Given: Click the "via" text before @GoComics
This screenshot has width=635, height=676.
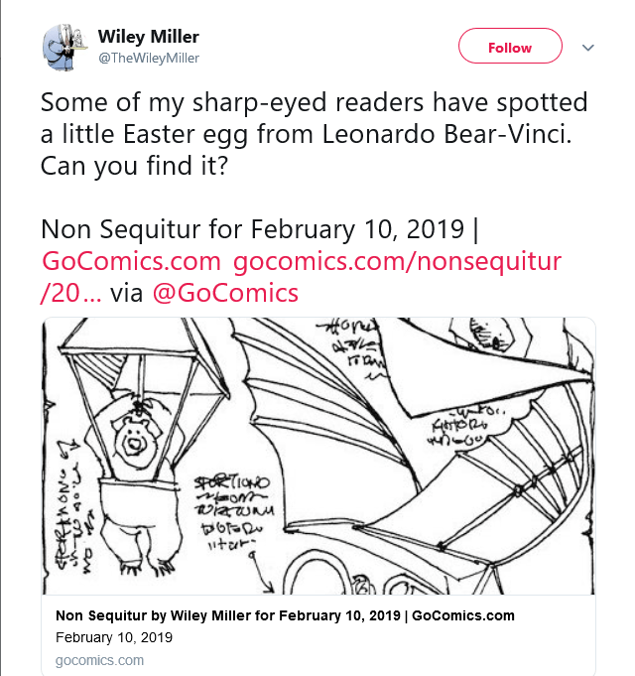Looking at the screenshot, I should point(127,293).
